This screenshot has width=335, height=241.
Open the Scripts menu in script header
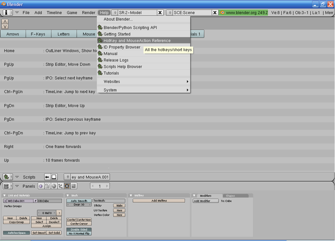coord(29,177)
